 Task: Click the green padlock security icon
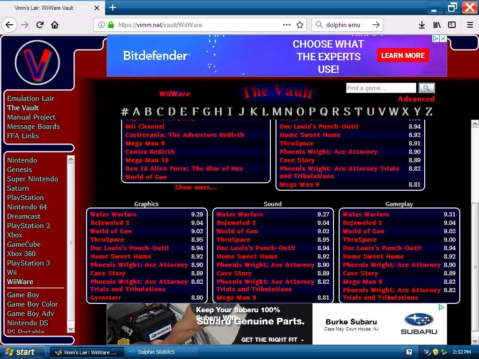tap(111, 25)
